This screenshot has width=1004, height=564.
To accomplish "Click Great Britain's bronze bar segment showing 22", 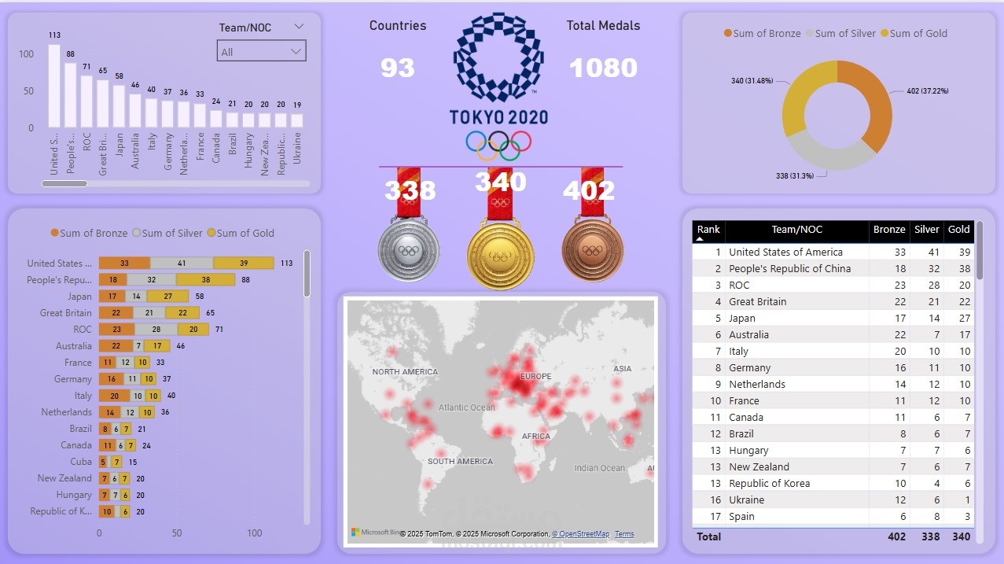I will coord(116,313).
